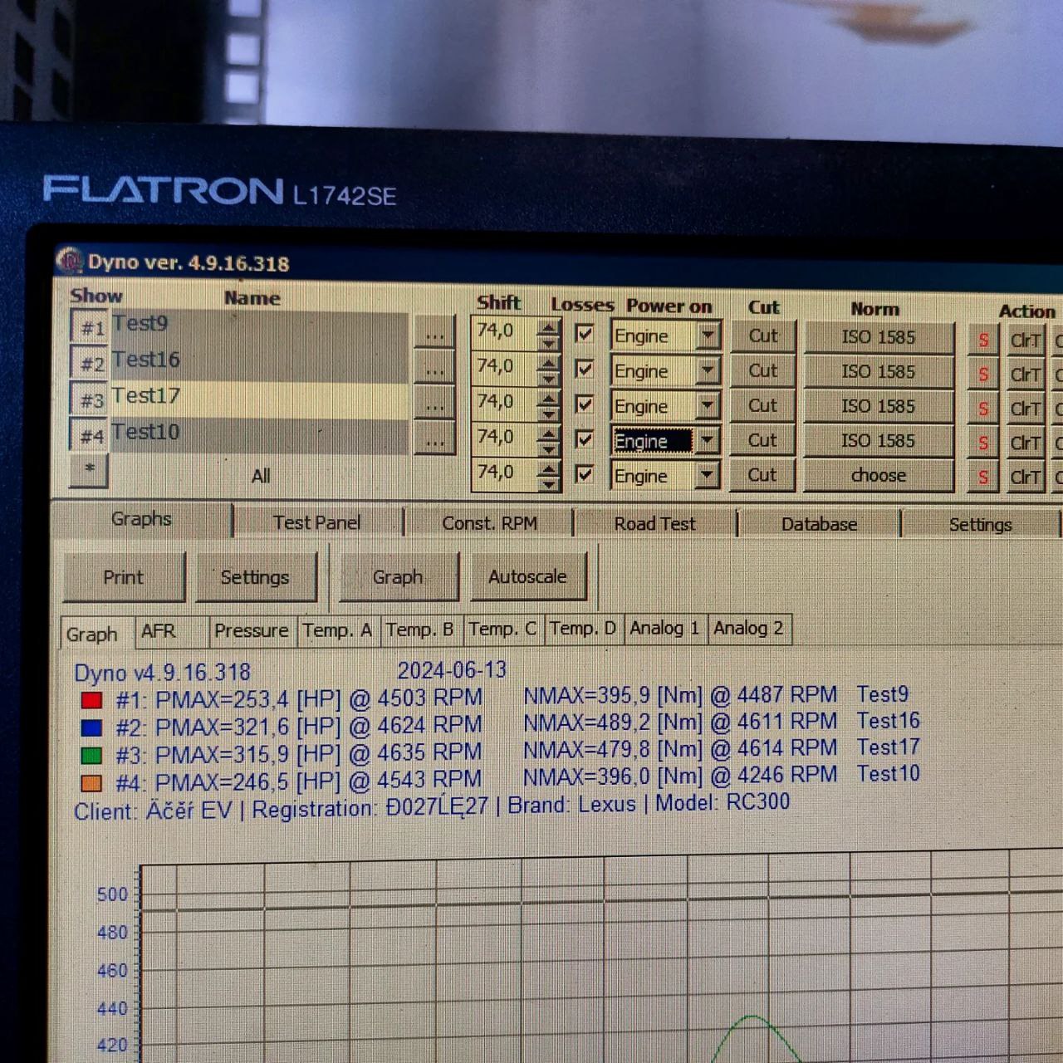Open the browse '...' button for Test17
1063x1063 pixels.
434,405
